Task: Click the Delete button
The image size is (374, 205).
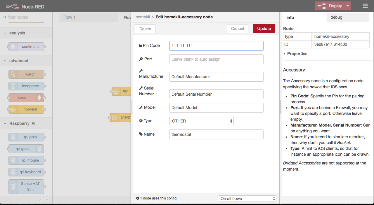Action: tap(145, 29)
